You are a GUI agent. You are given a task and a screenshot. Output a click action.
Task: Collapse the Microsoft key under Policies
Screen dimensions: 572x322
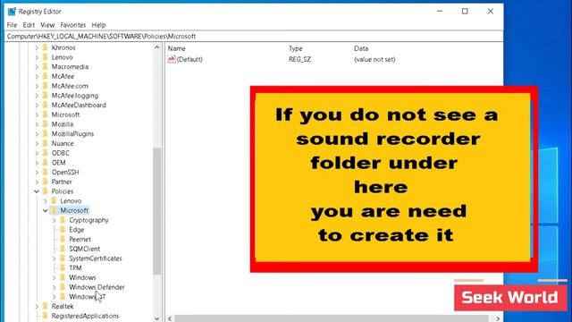[46, 211]
